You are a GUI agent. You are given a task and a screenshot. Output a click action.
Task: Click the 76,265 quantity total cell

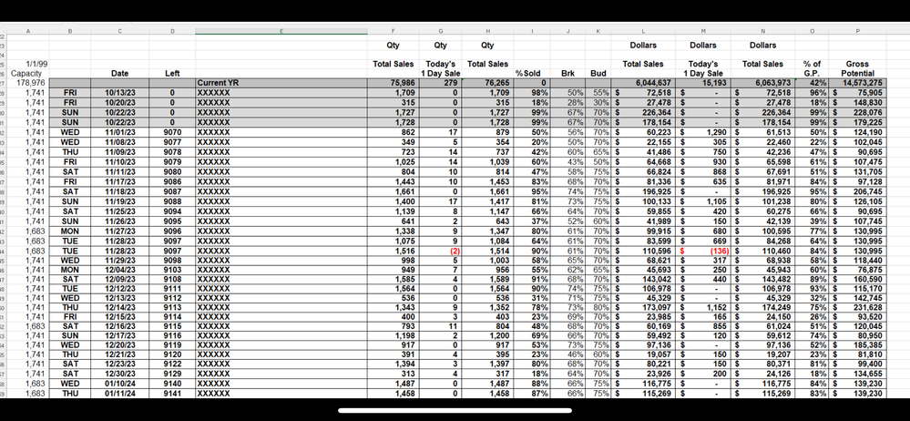(x=487, y=83)
